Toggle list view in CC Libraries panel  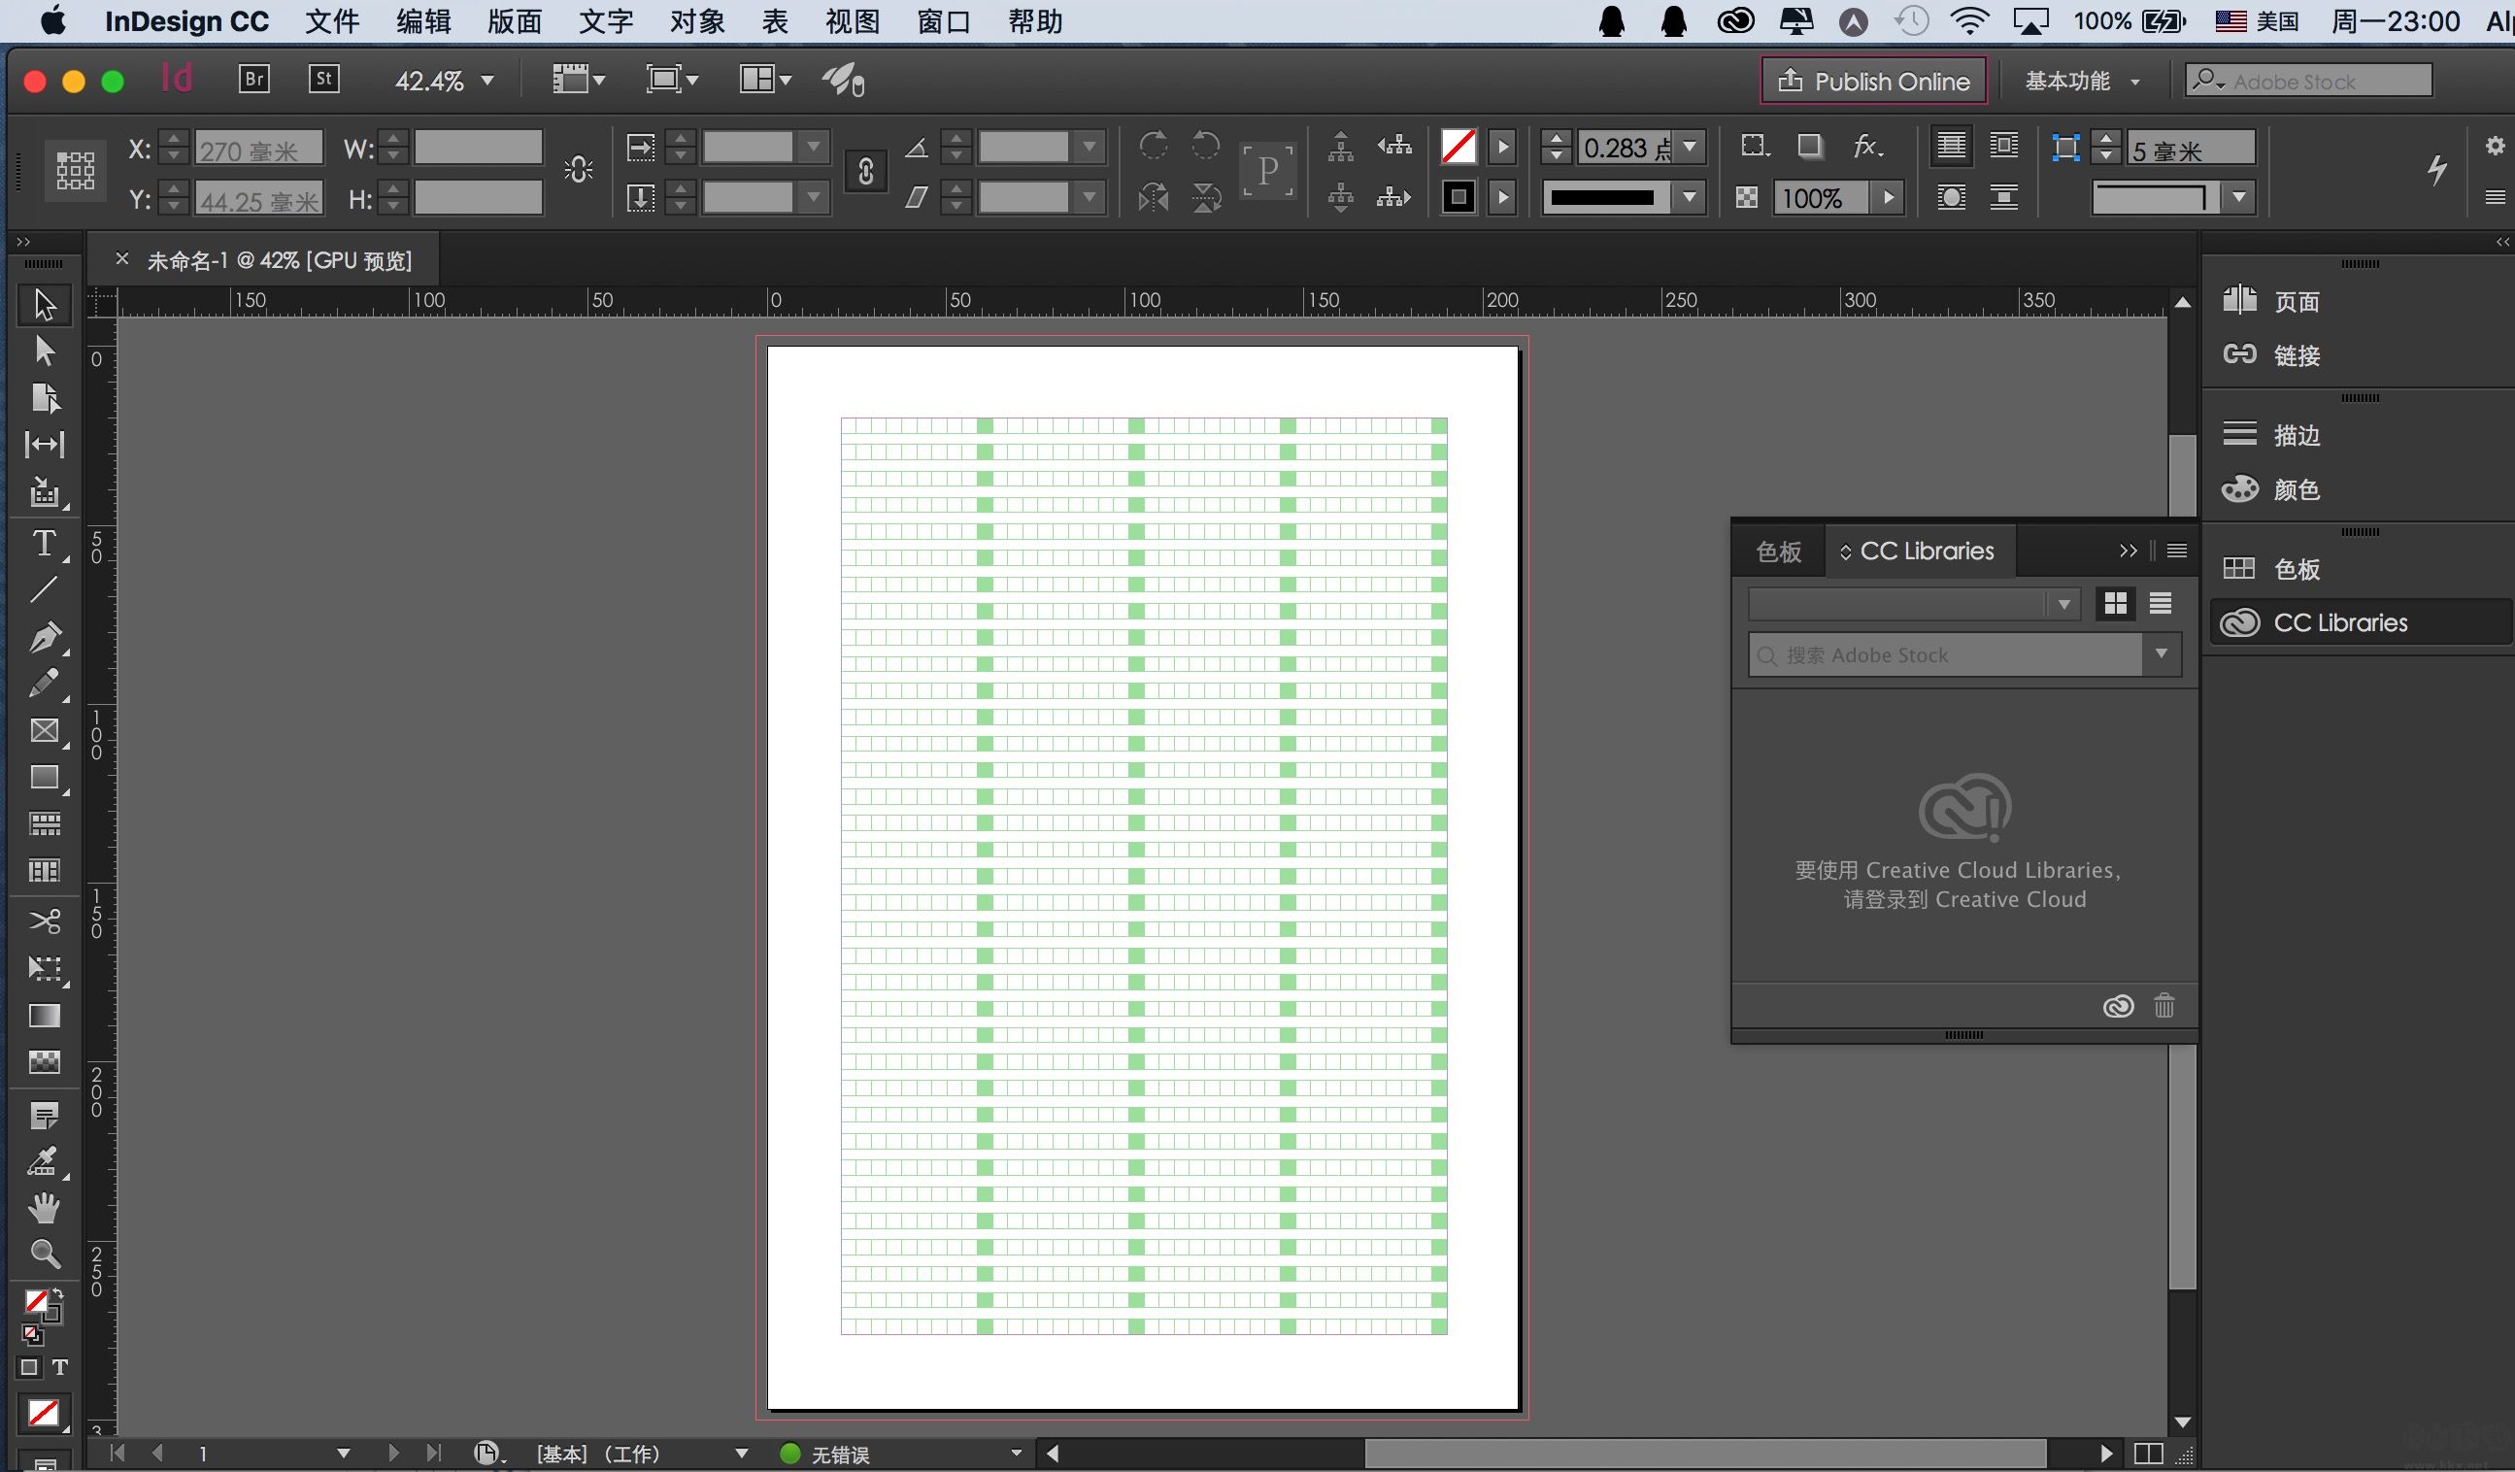click(2160, 601)
